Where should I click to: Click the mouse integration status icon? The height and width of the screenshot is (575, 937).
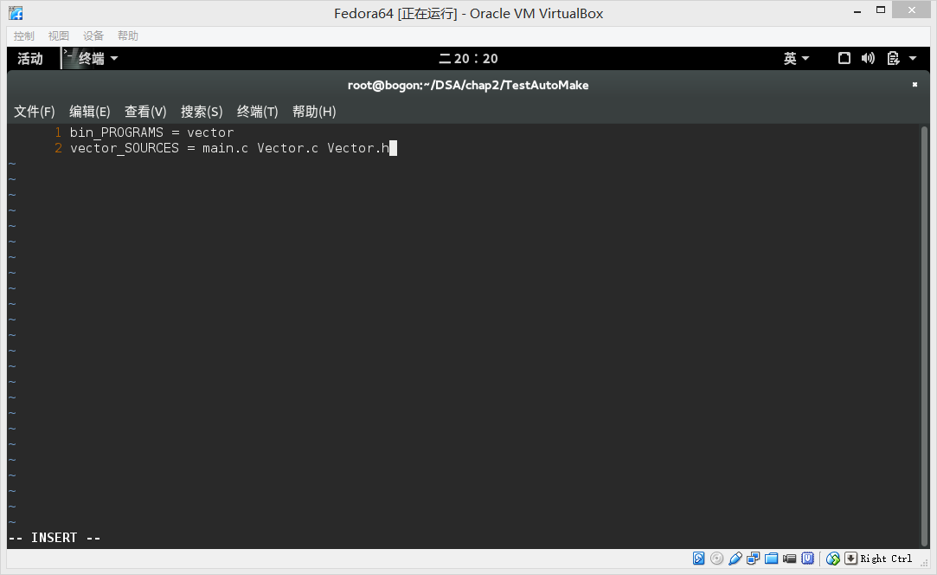(832, 558)
